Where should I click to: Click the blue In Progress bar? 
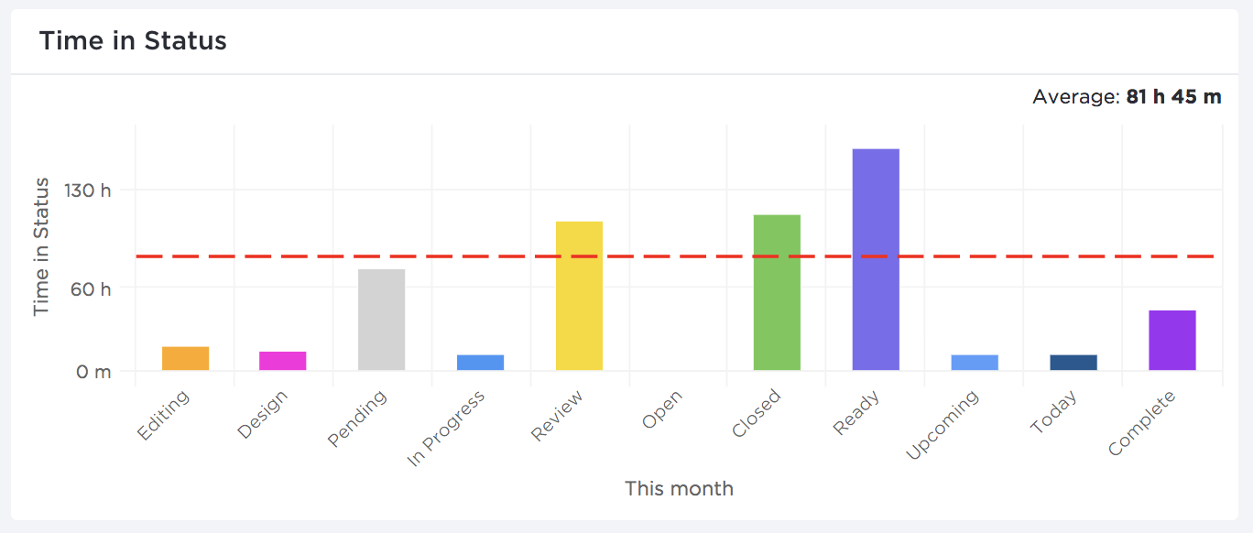coord(480,363)
